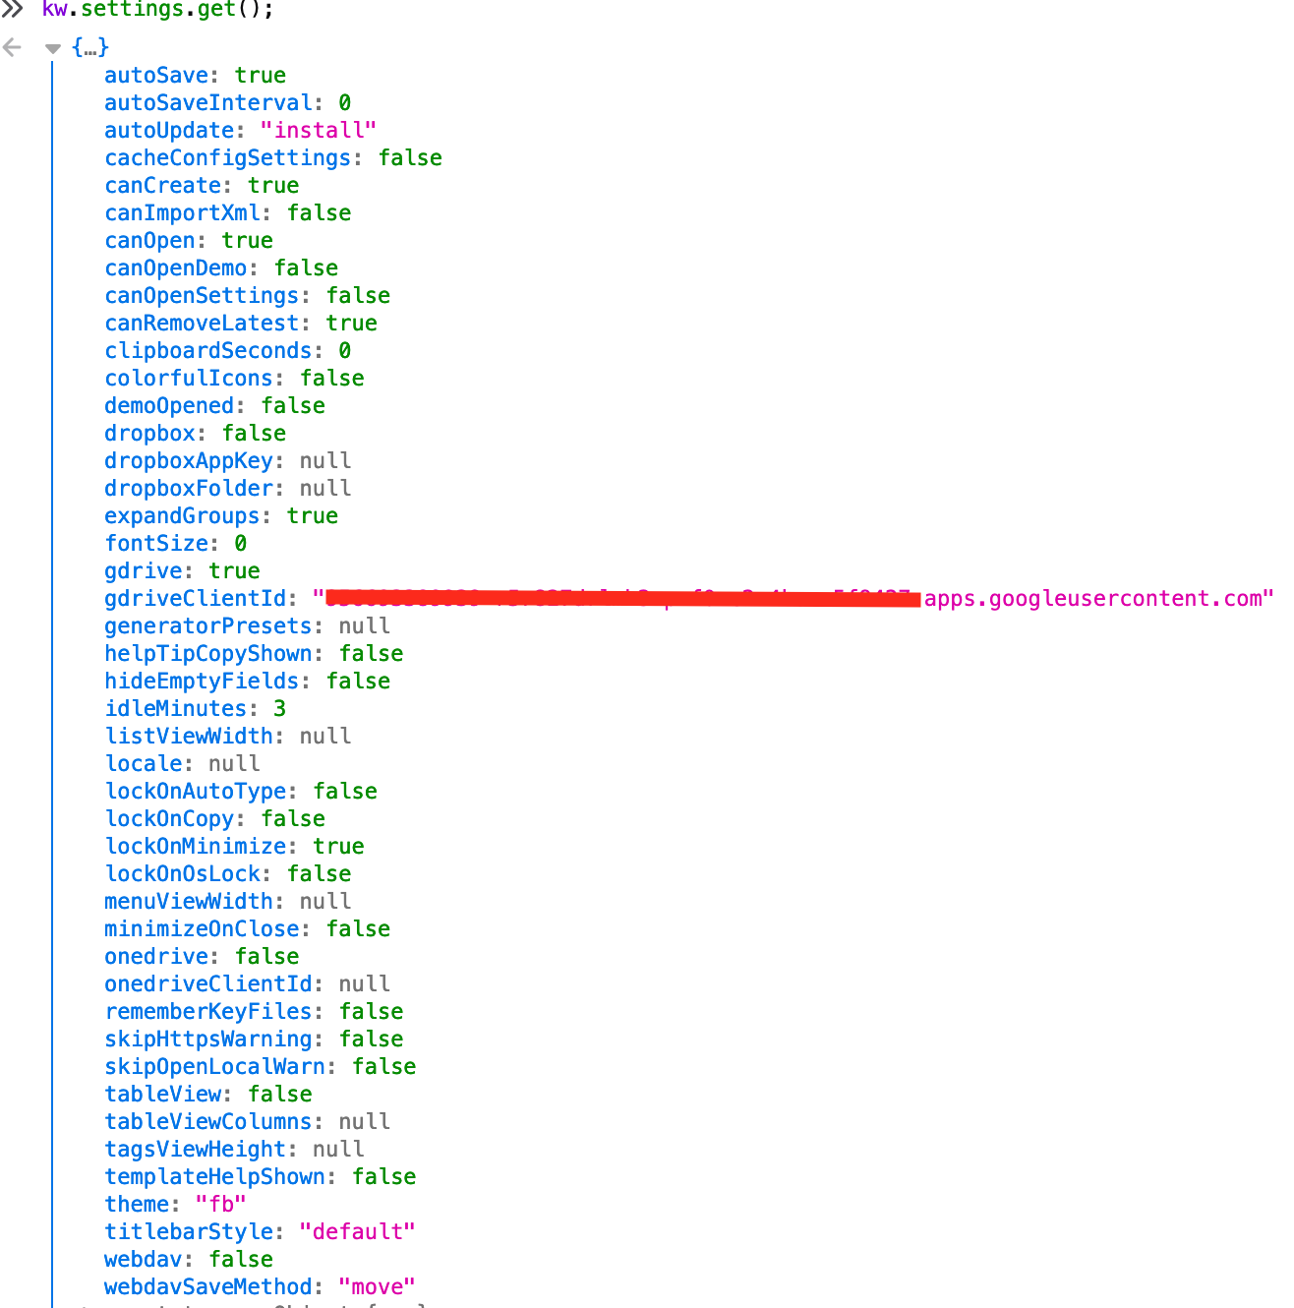Select the theme value "fb"

coord(220,1204)
